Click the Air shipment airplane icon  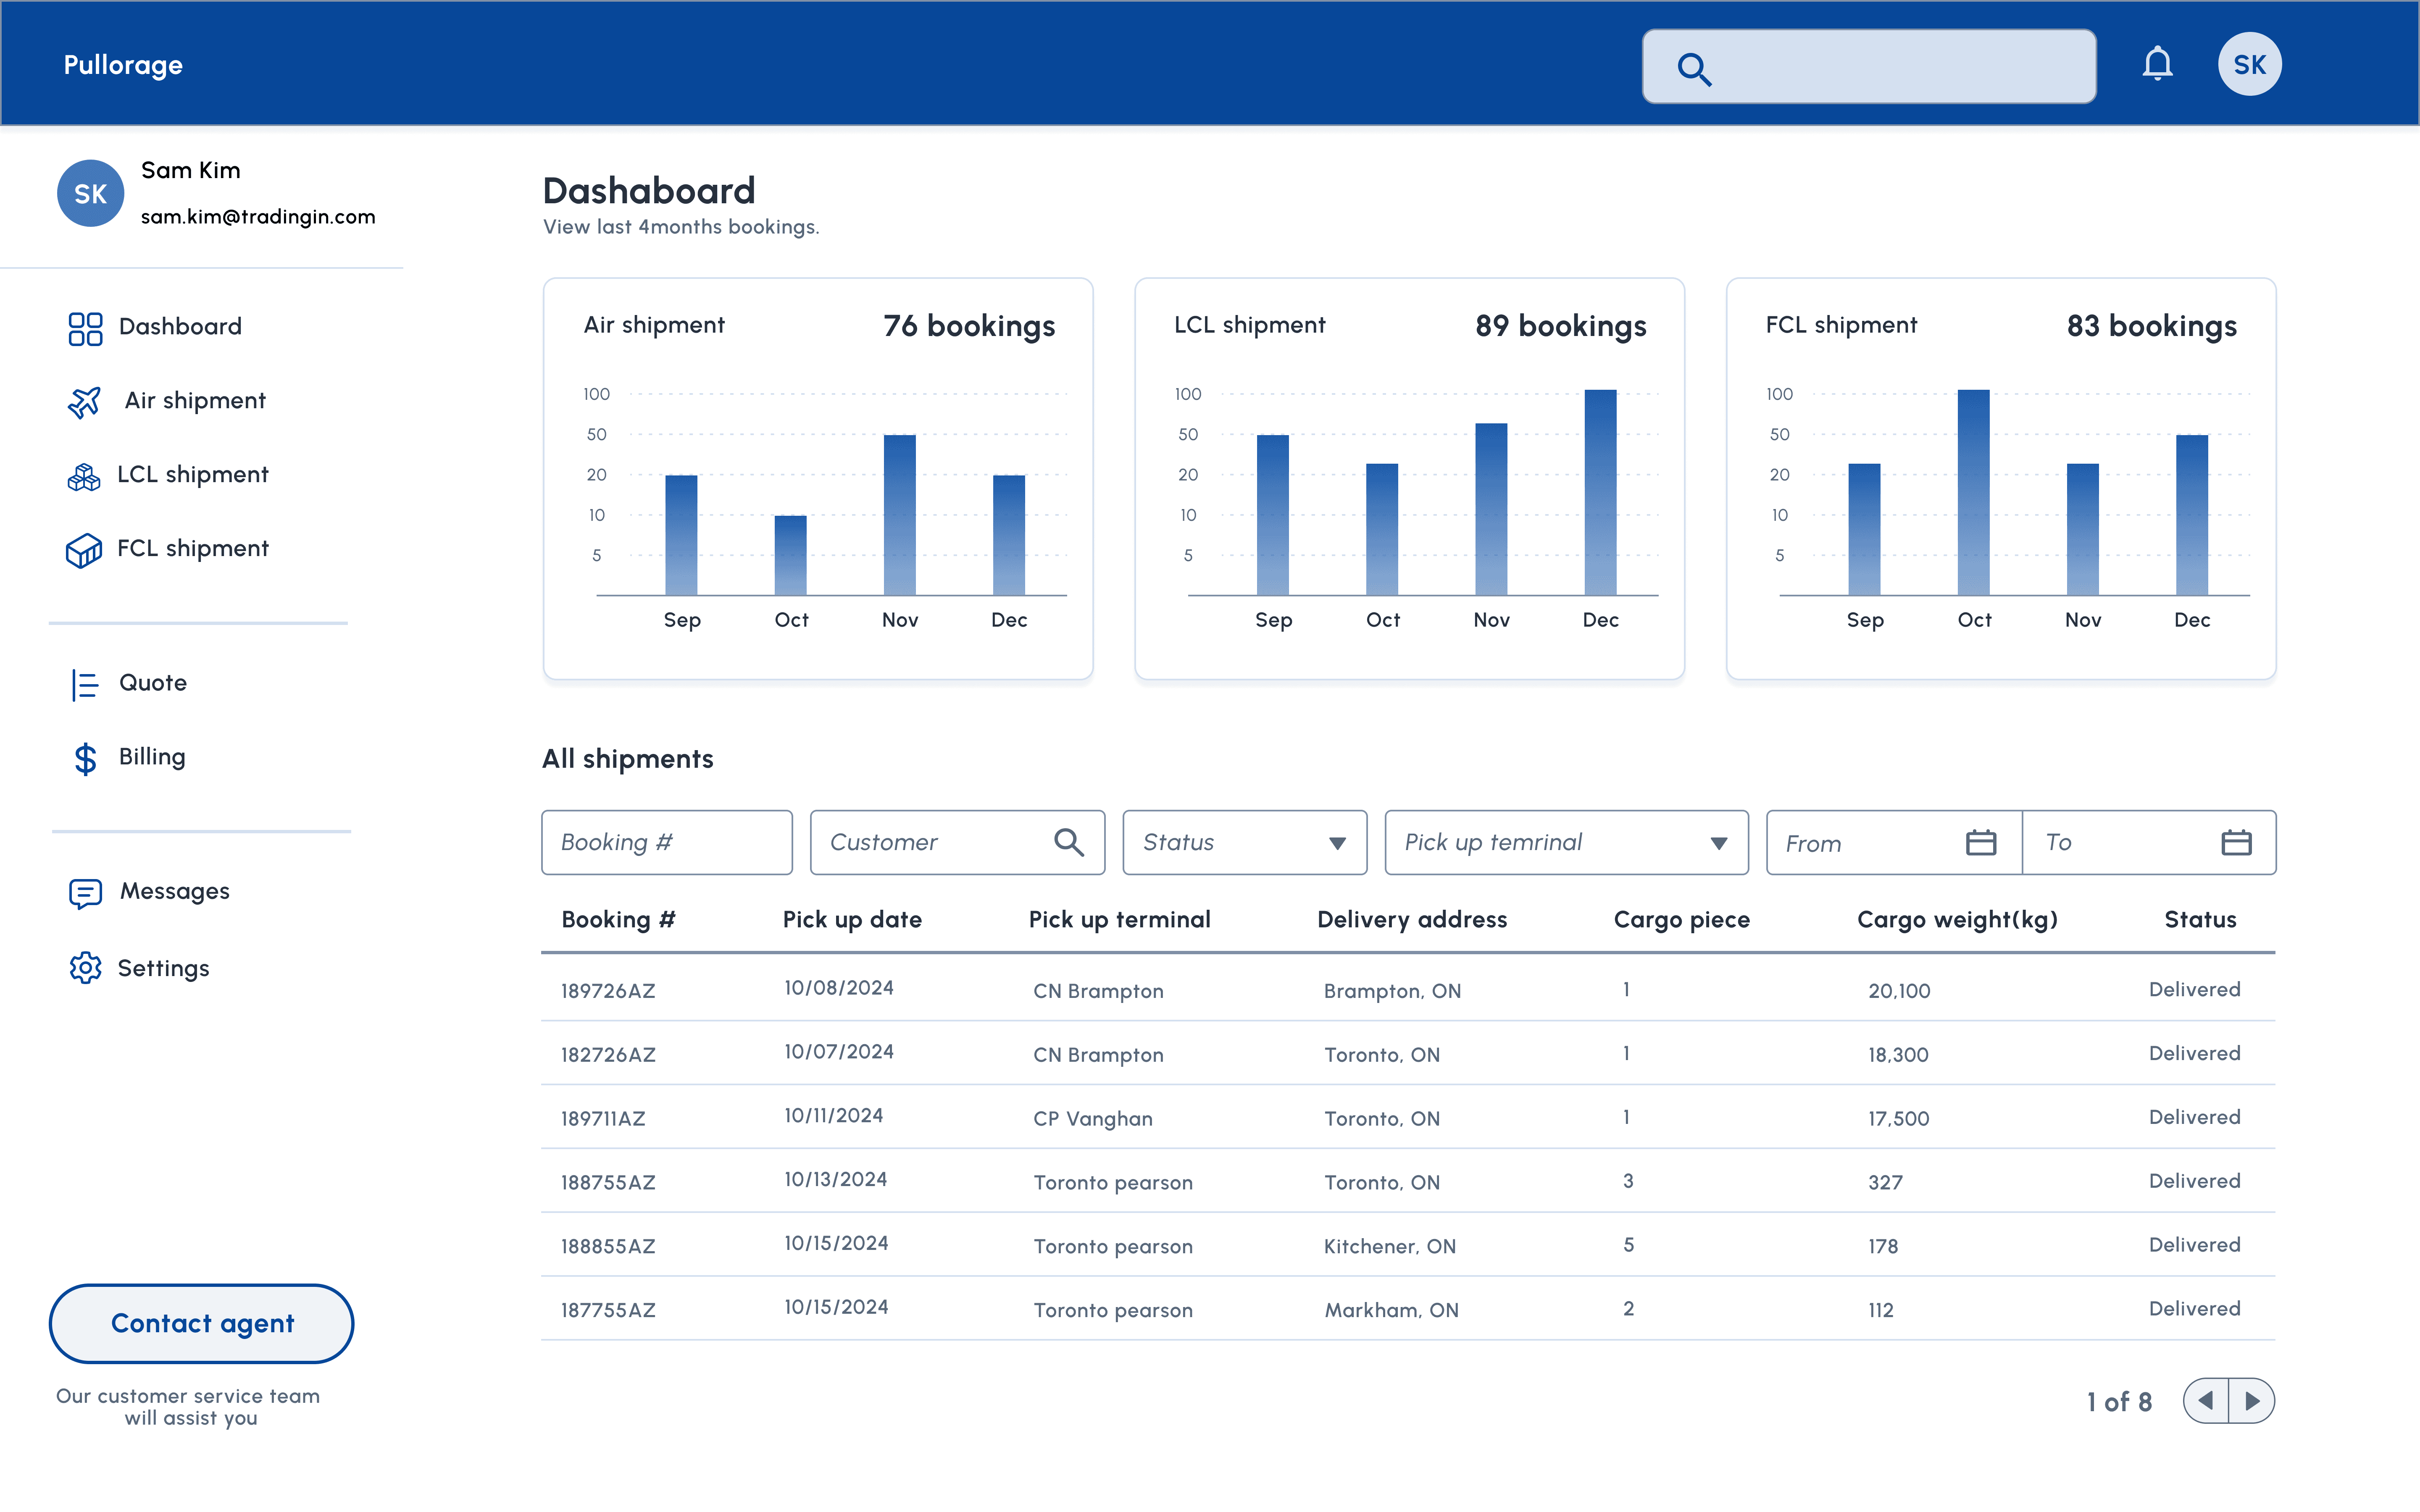pos(84,402)
